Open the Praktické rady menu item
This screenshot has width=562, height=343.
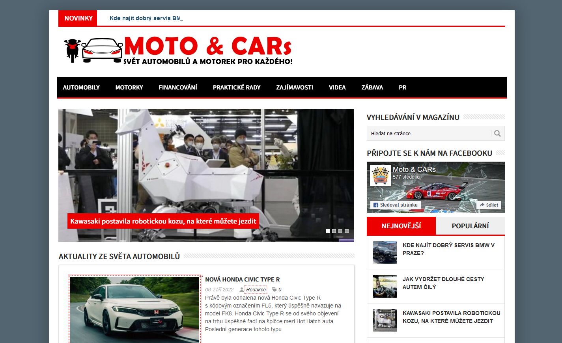tap(237, 88)
